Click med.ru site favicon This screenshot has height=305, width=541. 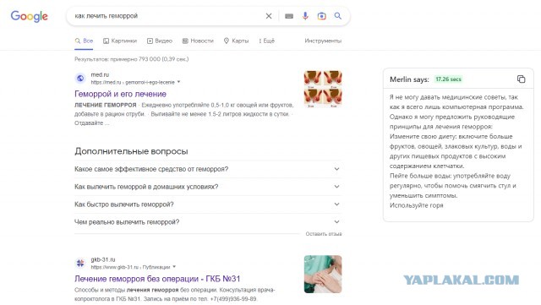pyautogui.click(x=80, y=79)
